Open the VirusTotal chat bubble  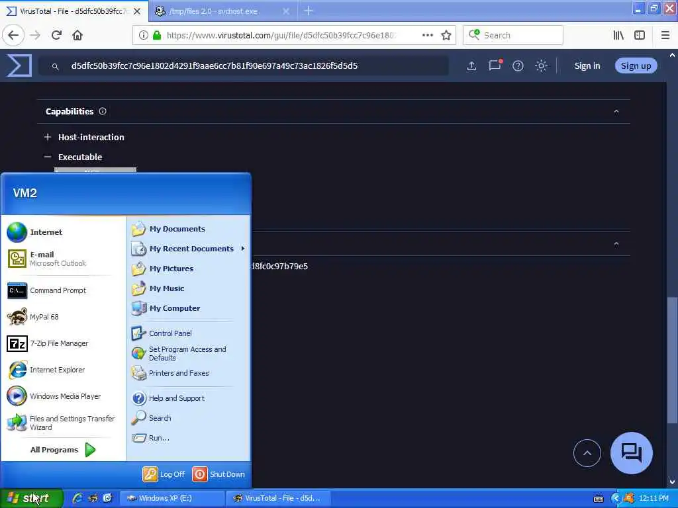(x=631, y=452)
